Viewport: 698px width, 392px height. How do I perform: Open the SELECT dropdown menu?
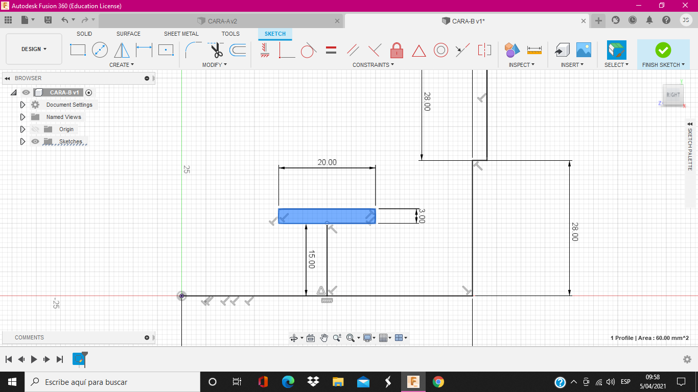(616, 65)
